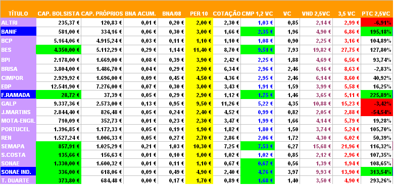
Task: Select the ALTRI title cell
Action: pyautogui.click(x=18, y=23)
